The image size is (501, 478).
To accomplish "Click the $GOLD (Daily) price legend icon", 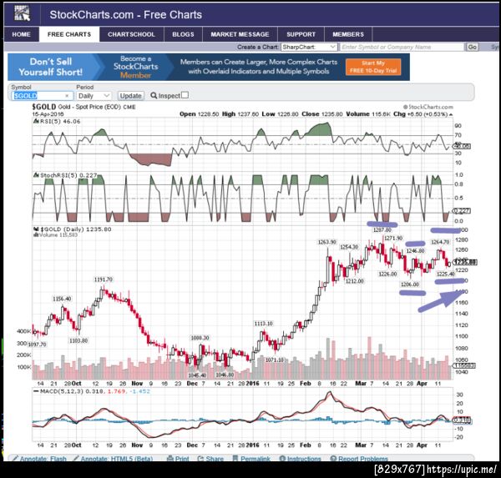I will coord(36,229).
